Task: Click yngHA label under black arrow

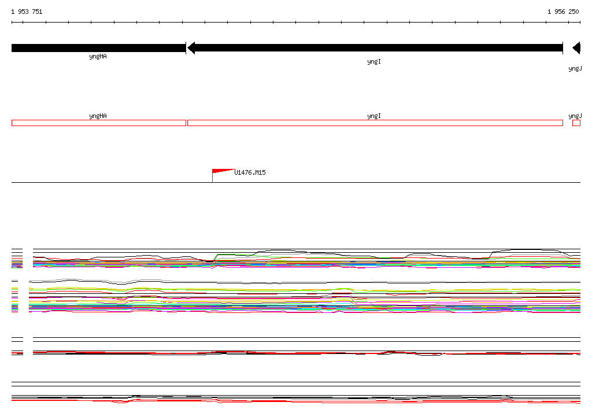Action: pos(98,56)
